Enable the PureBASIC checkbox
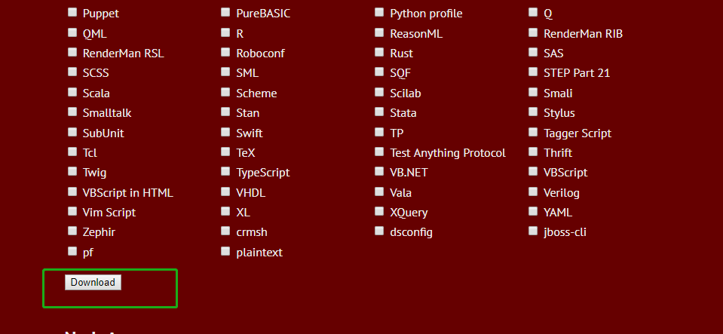This screenshot has height=334, width=723. click(x=225, y=13)
